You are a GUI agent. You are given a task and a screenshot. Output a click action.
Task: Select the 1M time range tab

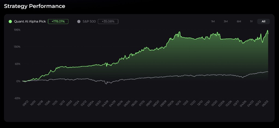[x=213, y=22]
